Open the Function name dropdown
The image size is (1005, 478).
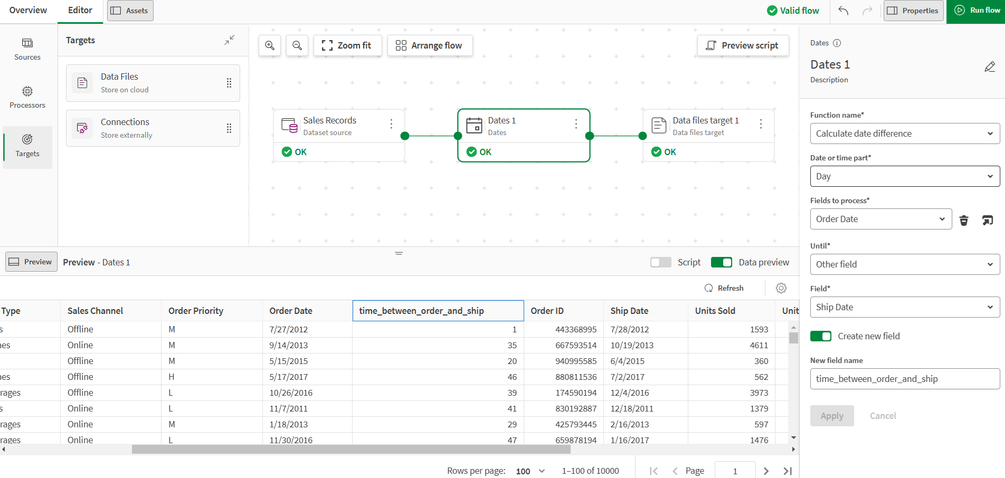(x=904, y=133)
